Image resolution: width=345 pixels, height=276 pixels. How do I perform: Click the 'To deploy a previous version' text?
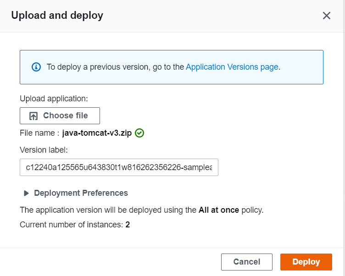[x=115, y=67]
